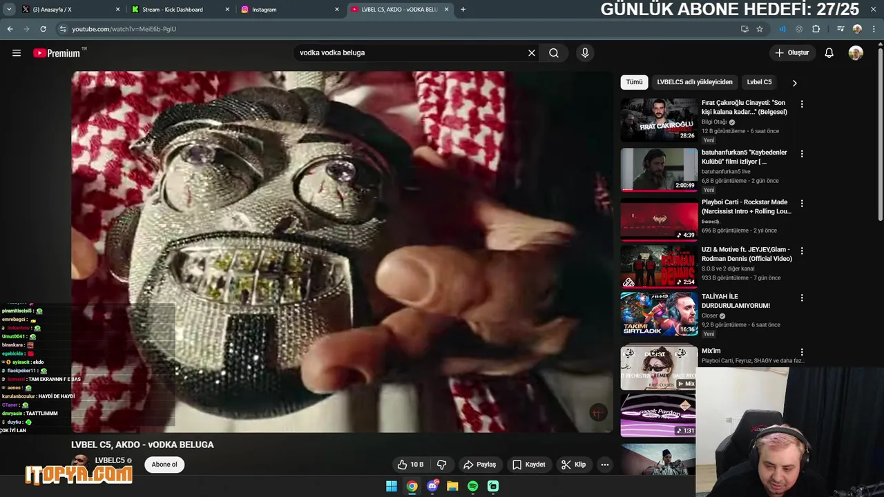Viewport: 884px width, 497px height.
Task: Open options for Mix'im playlist
Action: (802, 352)
